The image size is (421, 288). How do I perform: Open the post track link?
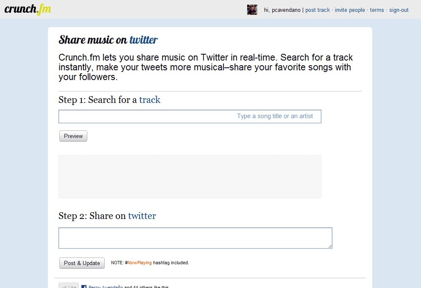[x=318, y=10]
